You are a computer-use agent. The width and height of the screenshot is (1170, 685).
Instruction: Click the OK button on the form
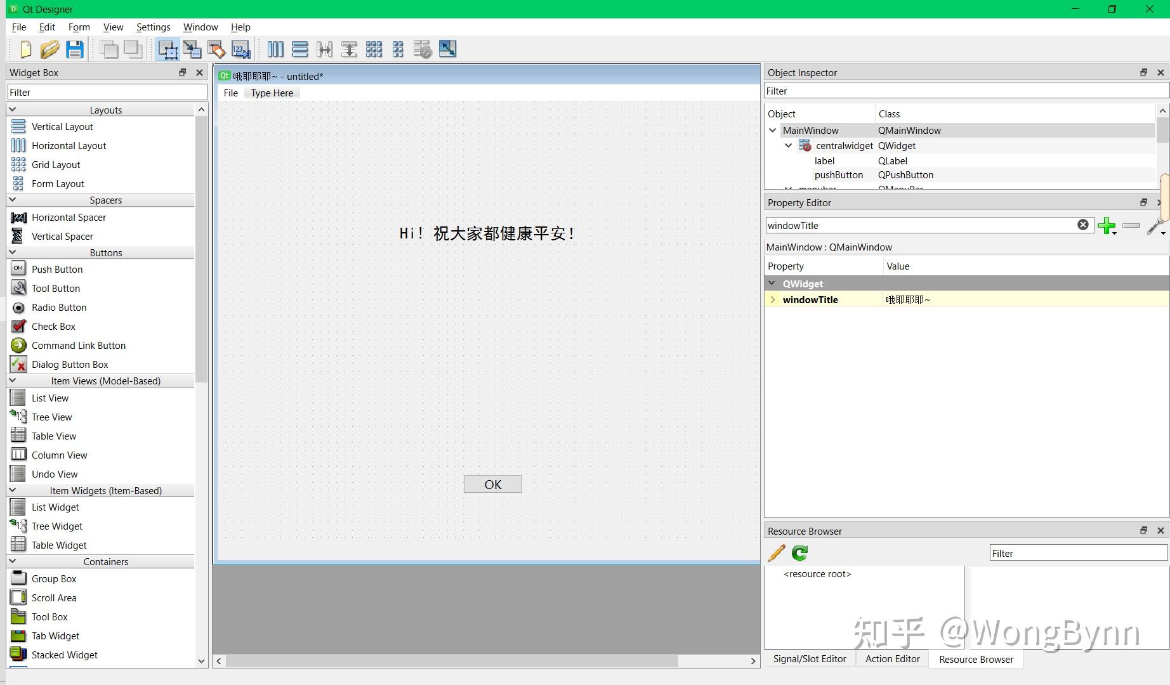[493, 483]
